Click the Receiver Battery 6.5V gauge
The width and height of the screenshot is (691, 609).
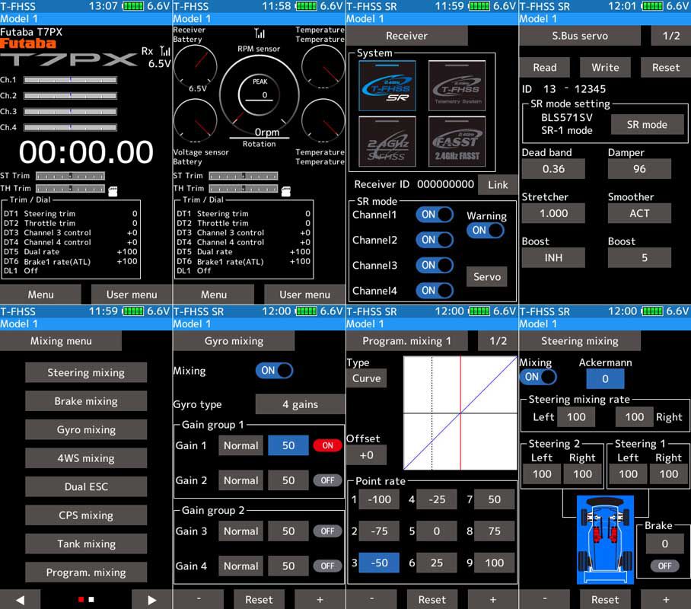(x=196, y=66)
